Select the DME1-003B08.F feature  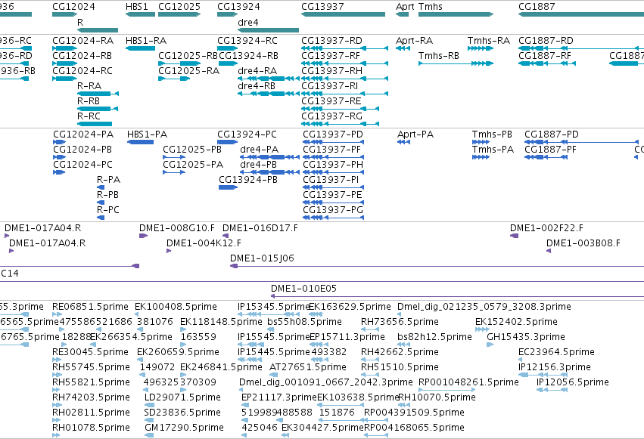pyautogui.click(x=549, y=251)
